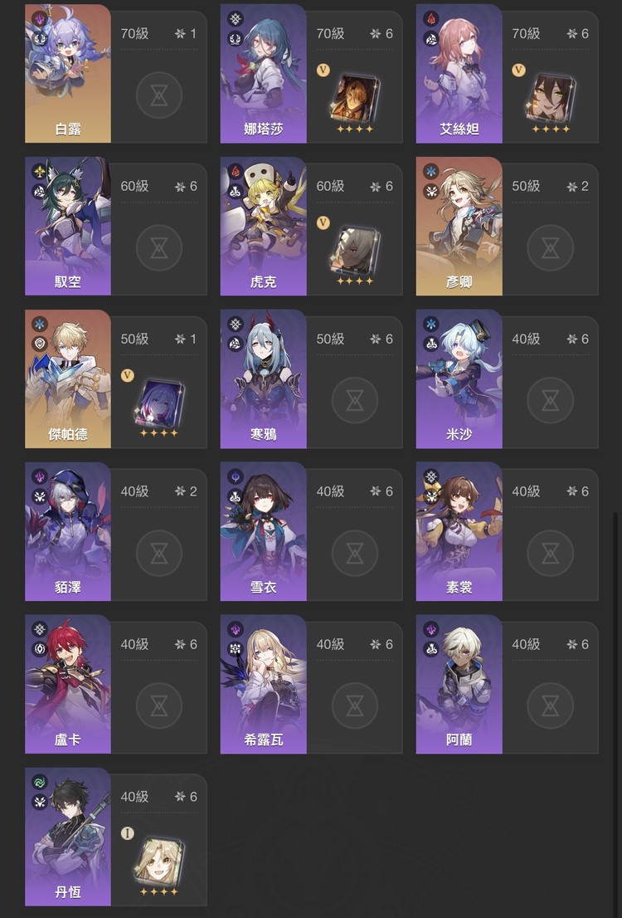Select 彥卿 character portrait

coord(459,226)
